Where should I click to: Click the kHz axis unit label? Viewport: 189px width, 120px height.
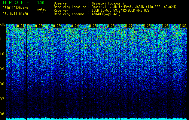[3, 24]
